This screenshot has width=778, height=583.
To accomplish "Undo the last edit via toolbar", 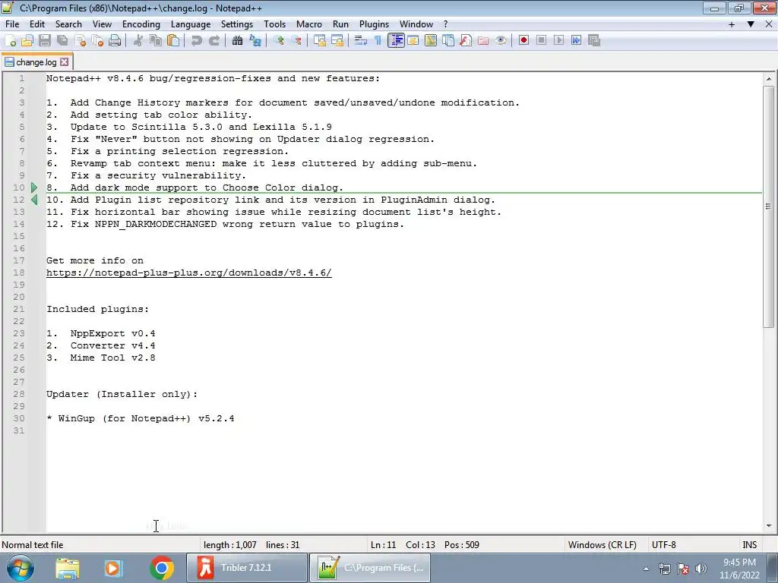I will pos(197,41).
